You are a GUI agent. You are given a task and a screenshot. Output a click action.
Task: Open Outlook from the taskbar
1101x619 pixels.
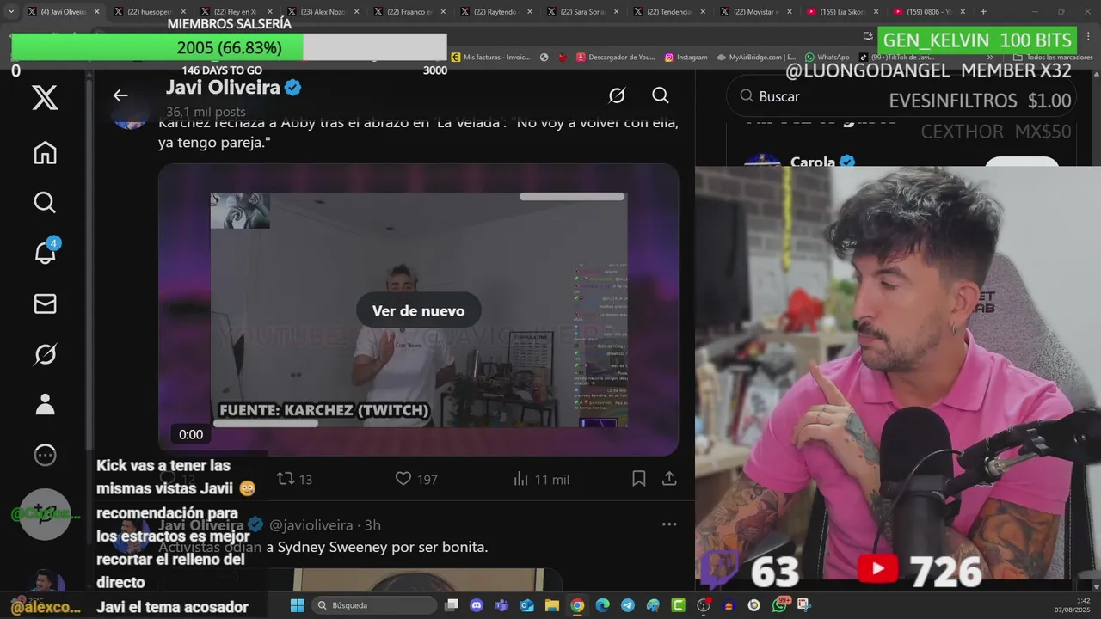pos(526,605)
